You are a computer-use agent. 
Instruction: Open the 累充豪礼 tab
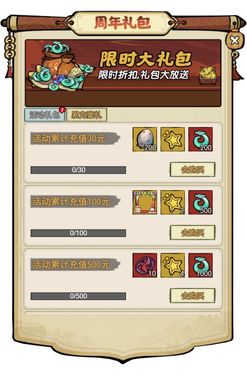click(x=87, y=115)
